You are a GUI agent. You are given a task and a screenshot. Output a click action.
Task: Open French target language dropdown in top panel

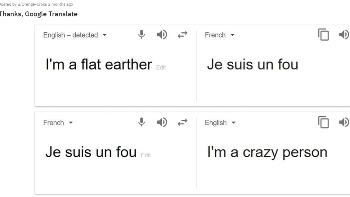pos(220,35)
